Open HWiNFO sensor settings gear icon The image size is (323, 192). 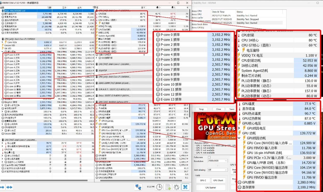pos(177,187)
